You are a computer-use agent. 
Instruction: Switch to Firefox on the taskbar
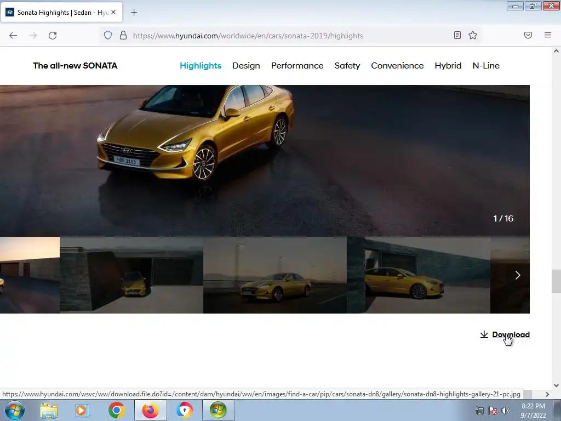[151, 410]
